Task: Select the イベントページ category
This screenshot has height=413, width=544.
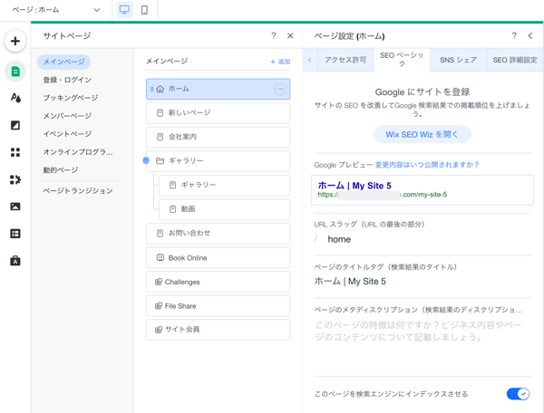Action: pyautogui.click(x=67, y=134)
